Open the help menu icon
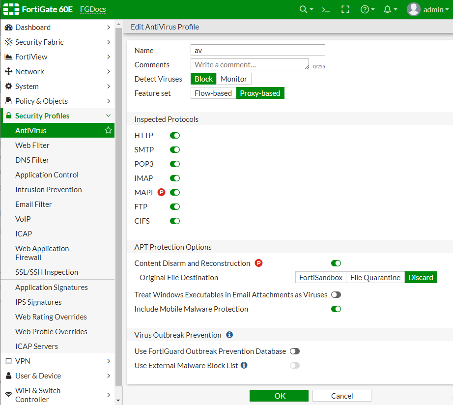This screenshot has width=453, height=405. pyautogui.click(x=365, y=9)
